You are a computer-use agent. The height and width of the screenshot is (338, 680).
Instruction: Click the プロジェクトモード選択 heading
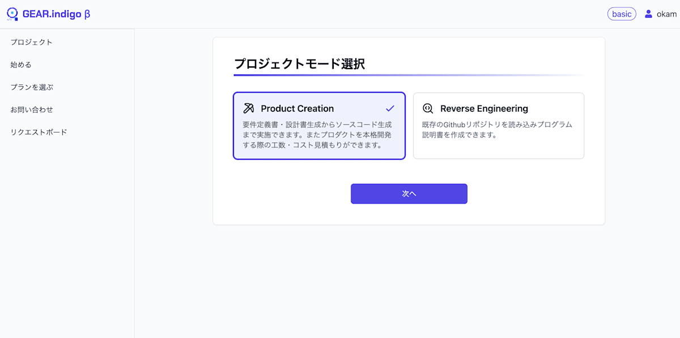tap(301, 64)
